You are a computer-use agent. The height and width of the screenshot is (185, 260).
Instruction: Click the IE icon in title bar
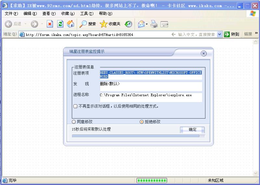click(x=5, y=6)
